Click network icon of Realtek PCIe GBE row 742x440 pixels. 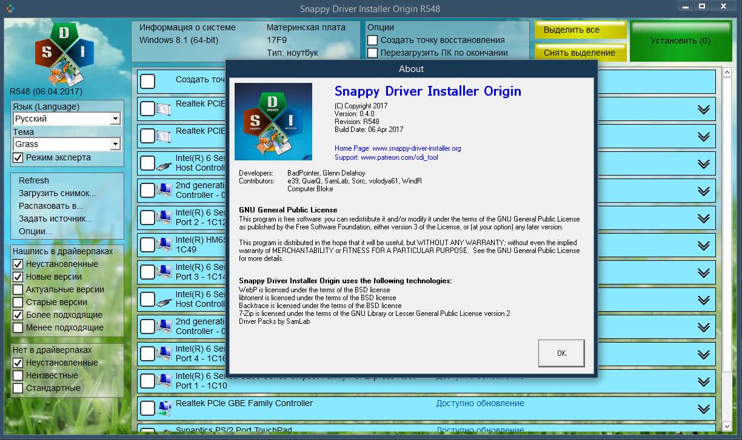[x=164, y=409]
